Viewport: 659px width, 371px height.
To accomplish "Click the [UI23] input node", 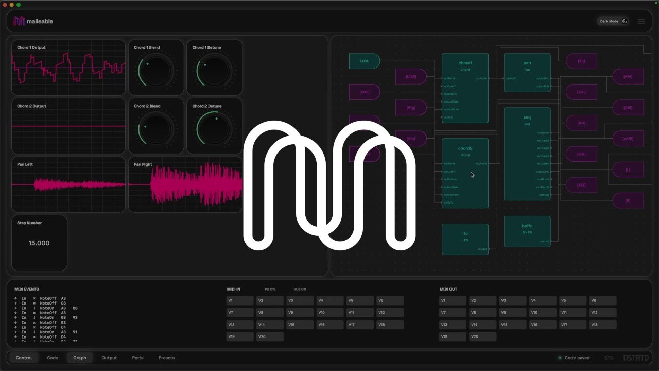I will pos(411,77).
